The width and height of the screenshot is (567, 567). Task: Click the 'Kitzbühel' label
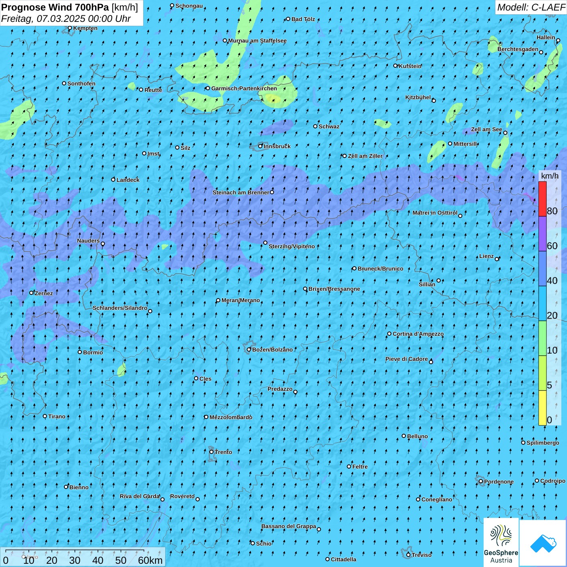click(418, 97)
